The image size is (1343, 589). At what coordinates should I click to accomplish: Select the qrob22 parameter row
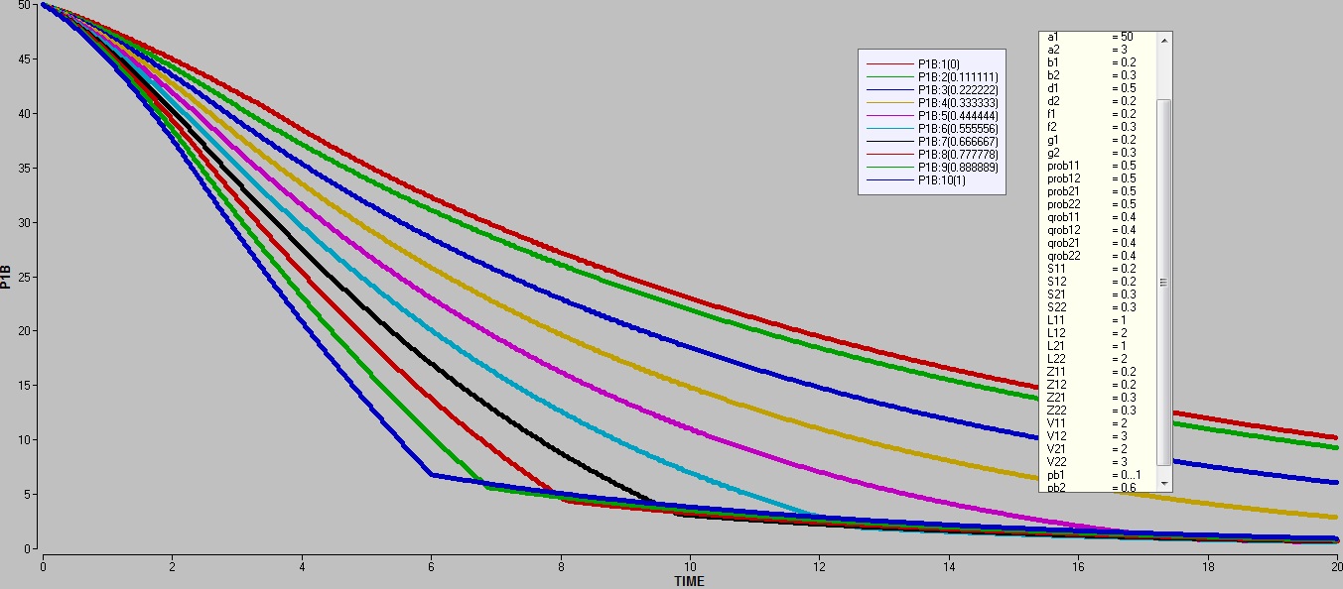1092,256
